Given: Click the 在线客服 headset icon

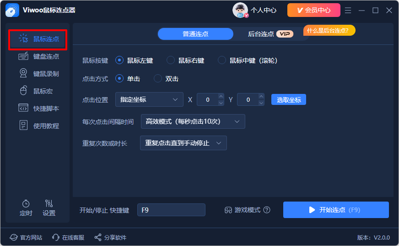Looking at the screenshot, I should [x=56, y=237].
